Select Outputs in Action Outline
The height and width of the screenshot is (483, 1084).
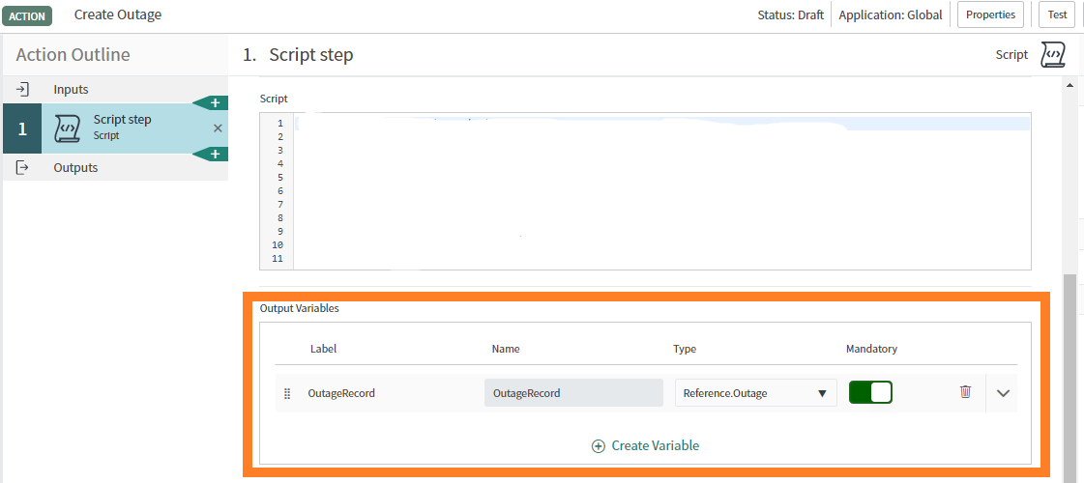point(75,167)
